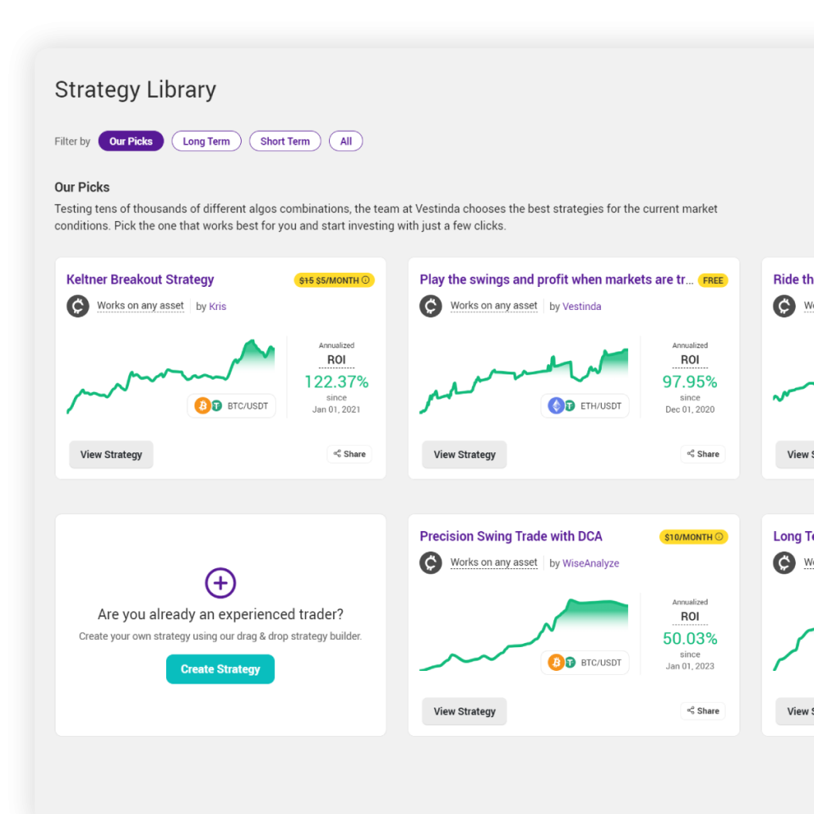Click the Works on any asset link
814x814 pixels.
click(141, 305)
